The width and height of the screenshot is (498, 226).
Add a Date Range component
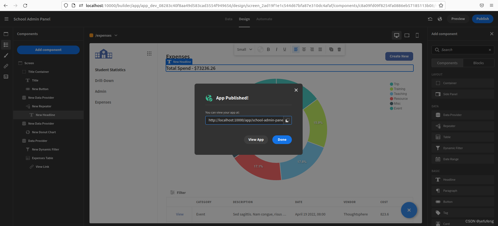click(x=463, y=159)
